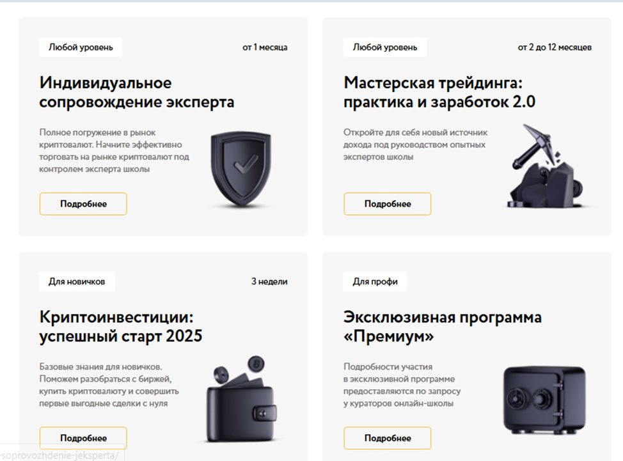Click the Bitcoin coin above the wallet

click(x=256, y=364)
